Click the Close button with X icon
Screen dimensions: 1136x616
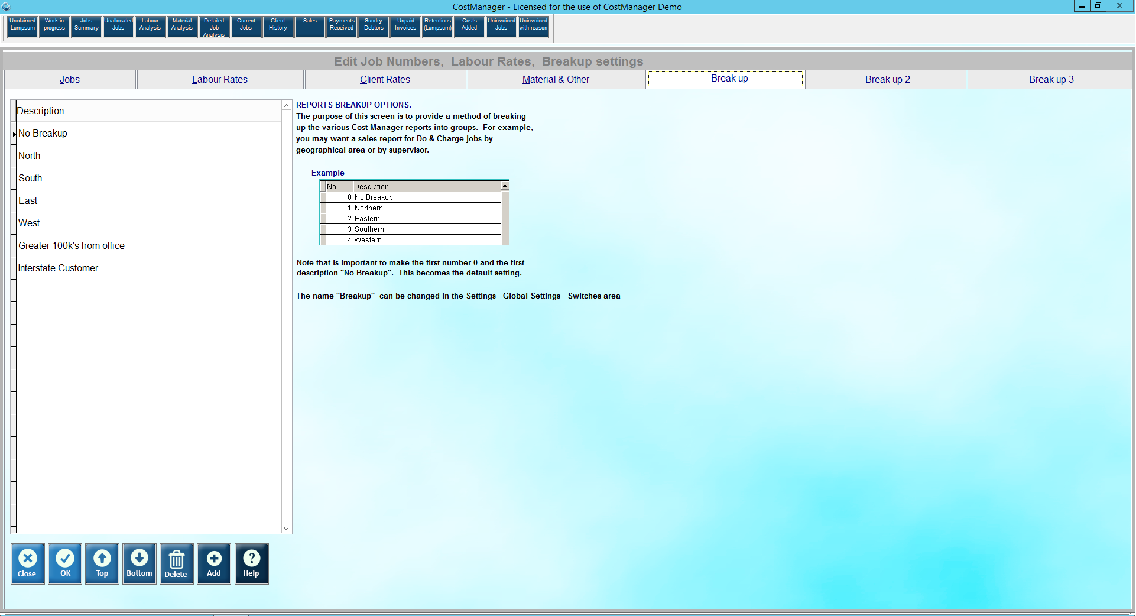click(27, 564)
